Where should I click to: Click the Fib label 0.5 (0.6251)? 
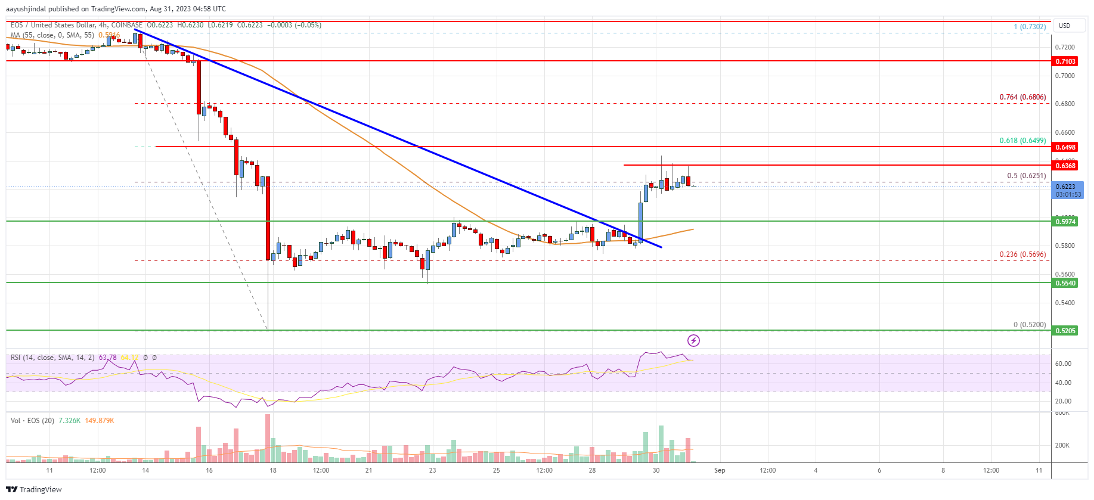point(1027,176)
